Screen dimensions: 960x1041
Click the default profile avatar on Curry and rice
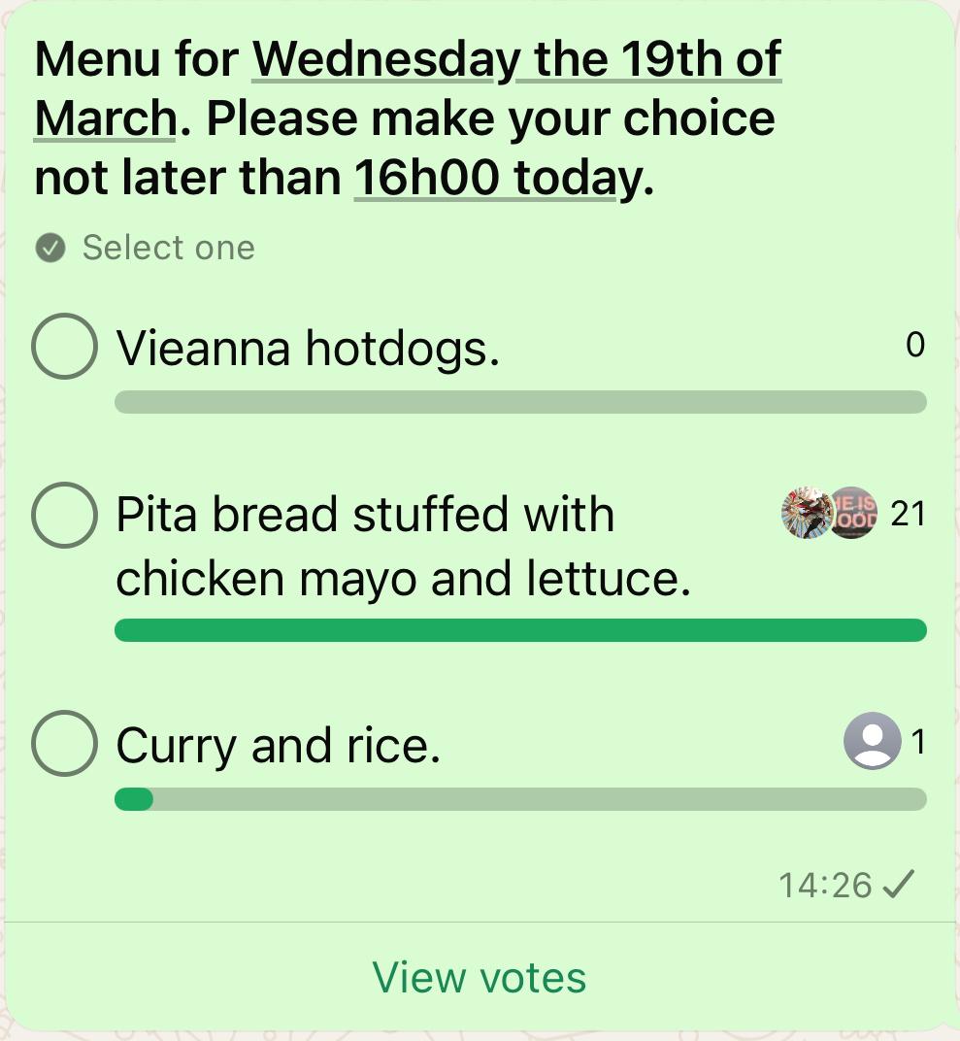click(872, 741)
